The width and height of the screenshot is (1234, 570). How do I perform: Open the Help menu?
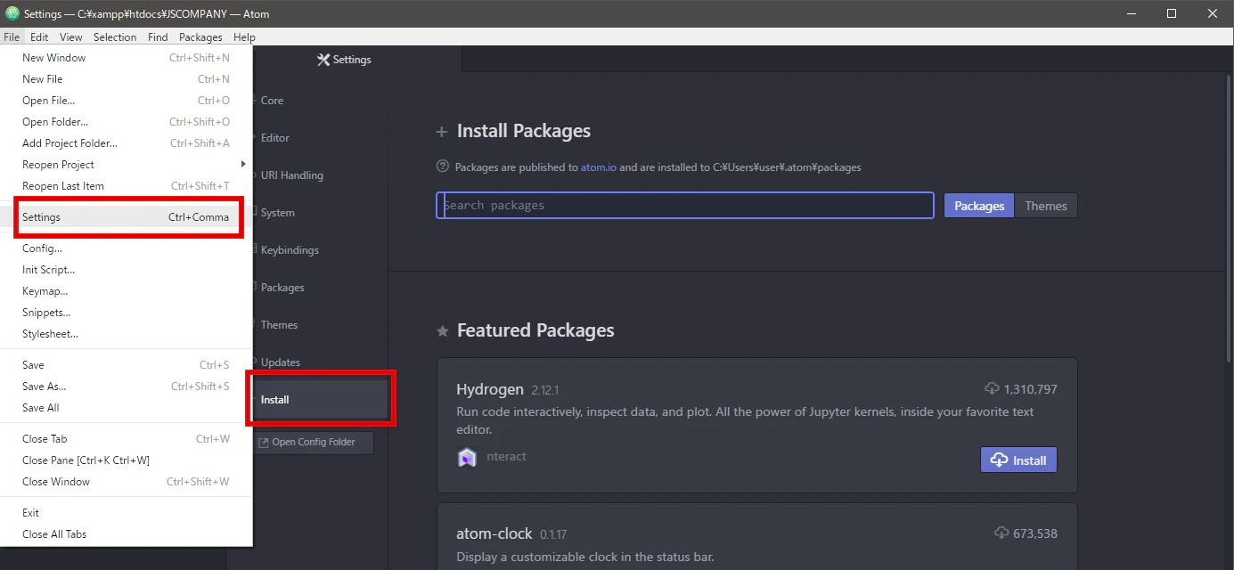[244, 37]
